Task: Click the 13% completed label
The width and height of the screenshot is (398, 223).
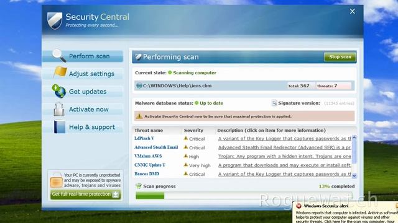Action: coord(337,186)
